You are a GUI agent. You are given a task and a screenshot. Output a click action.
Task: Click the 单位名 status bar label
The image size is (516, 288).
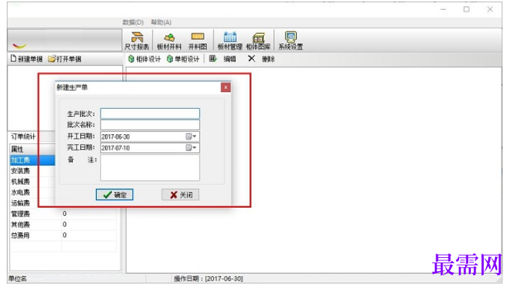18,279
